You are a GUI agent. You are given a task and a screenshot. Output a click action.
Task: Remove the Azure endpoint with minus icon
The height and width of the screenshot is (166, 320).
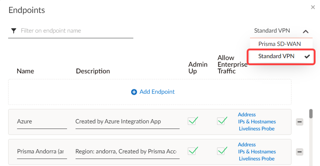point(300,122)
